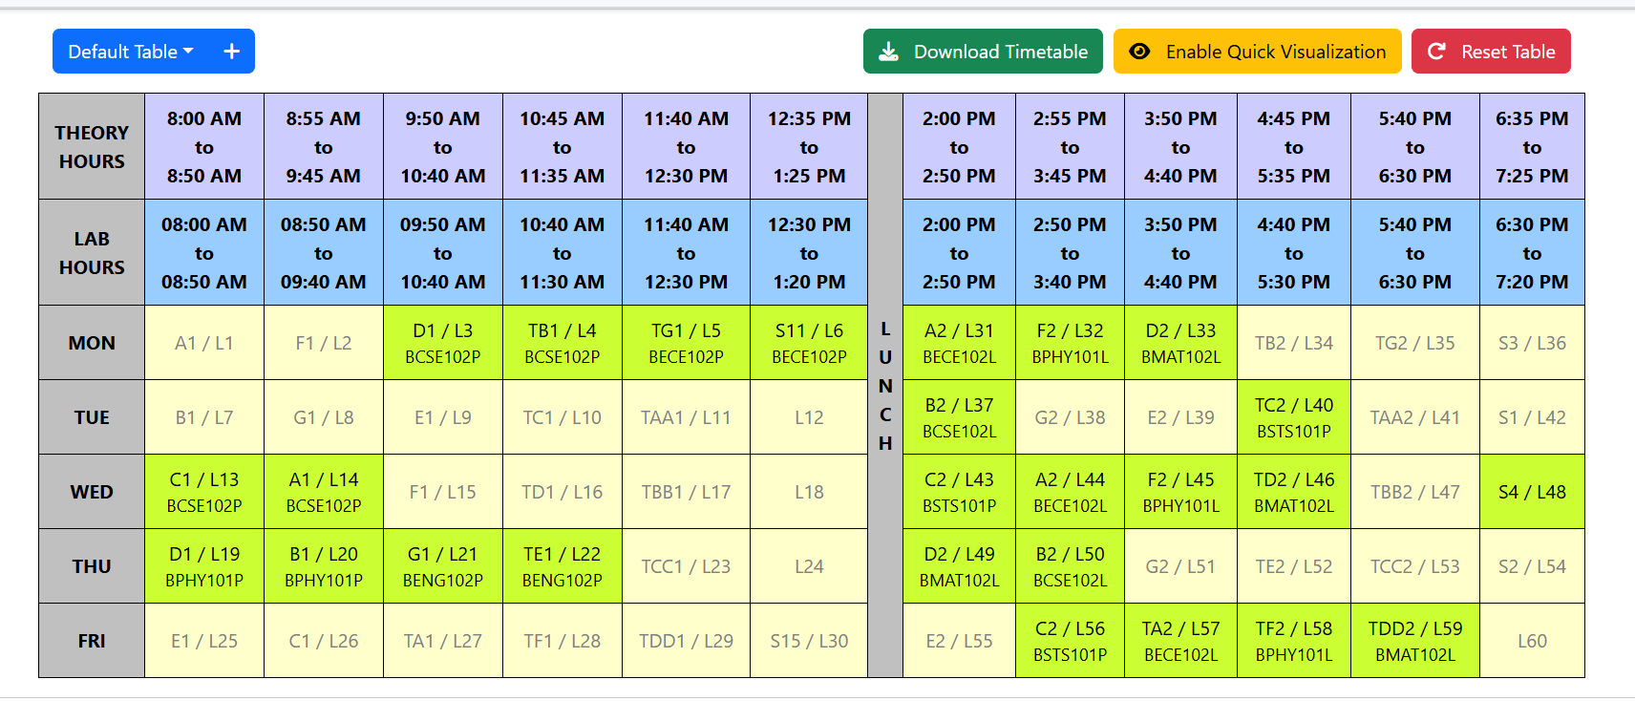1635x722 pixels.
Task: Select the C1 / L13 BCSE102P Wednesday cell
Action: click(204, 492)
